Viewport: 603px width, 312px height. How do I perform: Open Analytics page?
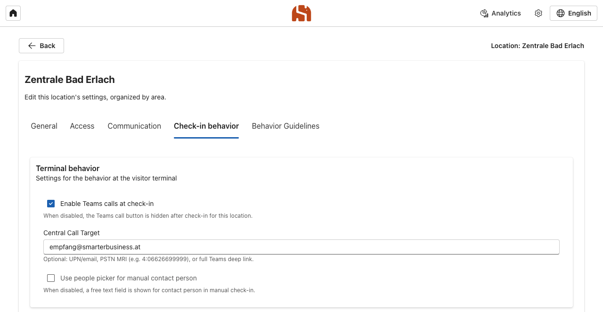pyautogui.click(x=500, y=13)
